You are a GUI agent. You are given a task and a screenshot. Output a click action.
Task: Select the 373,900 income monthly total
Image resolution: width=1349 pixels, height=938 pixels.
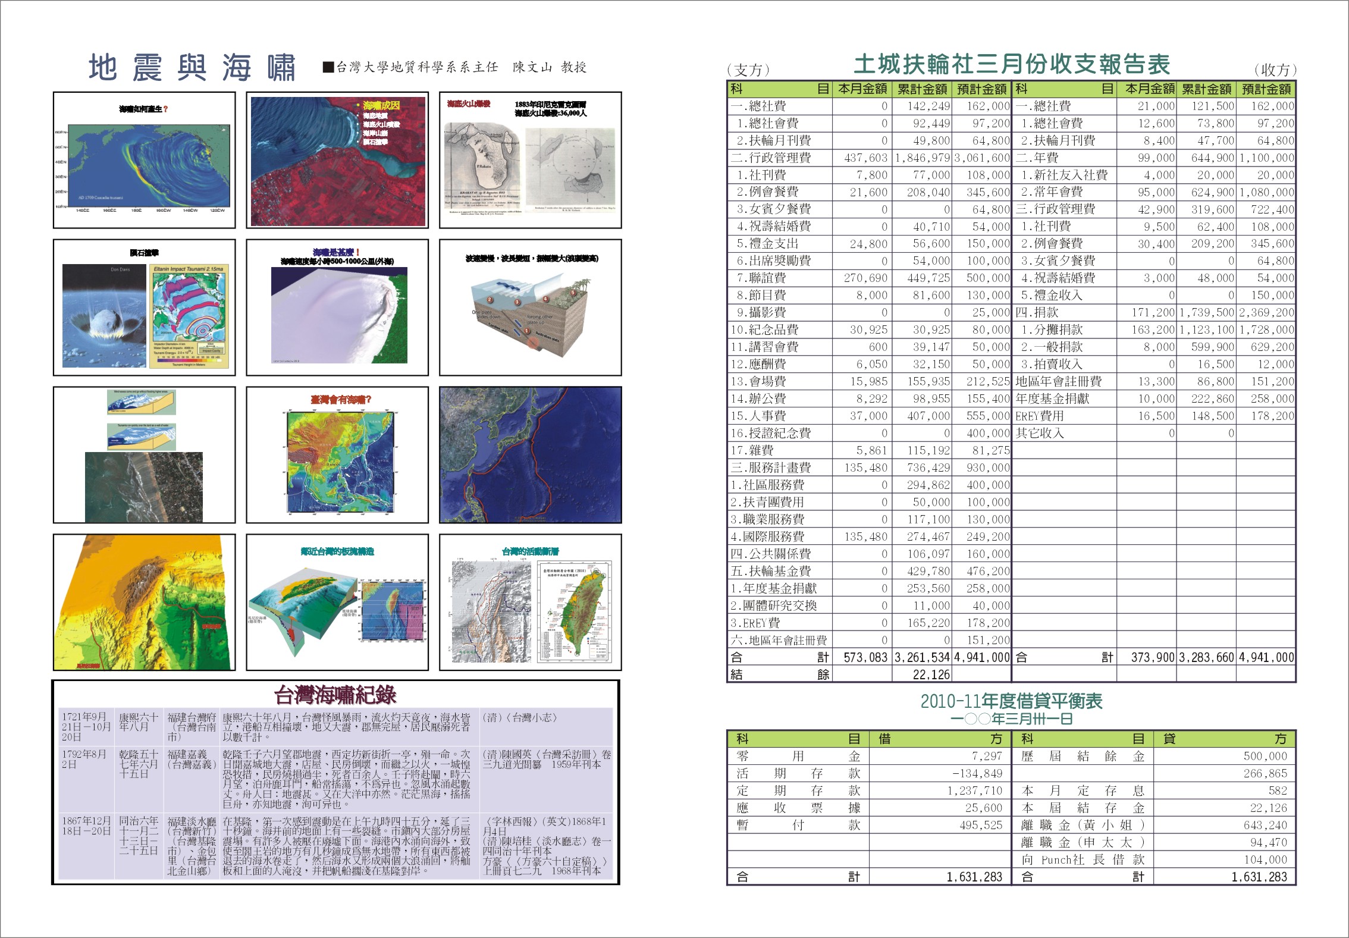[x=1153, y=657]
